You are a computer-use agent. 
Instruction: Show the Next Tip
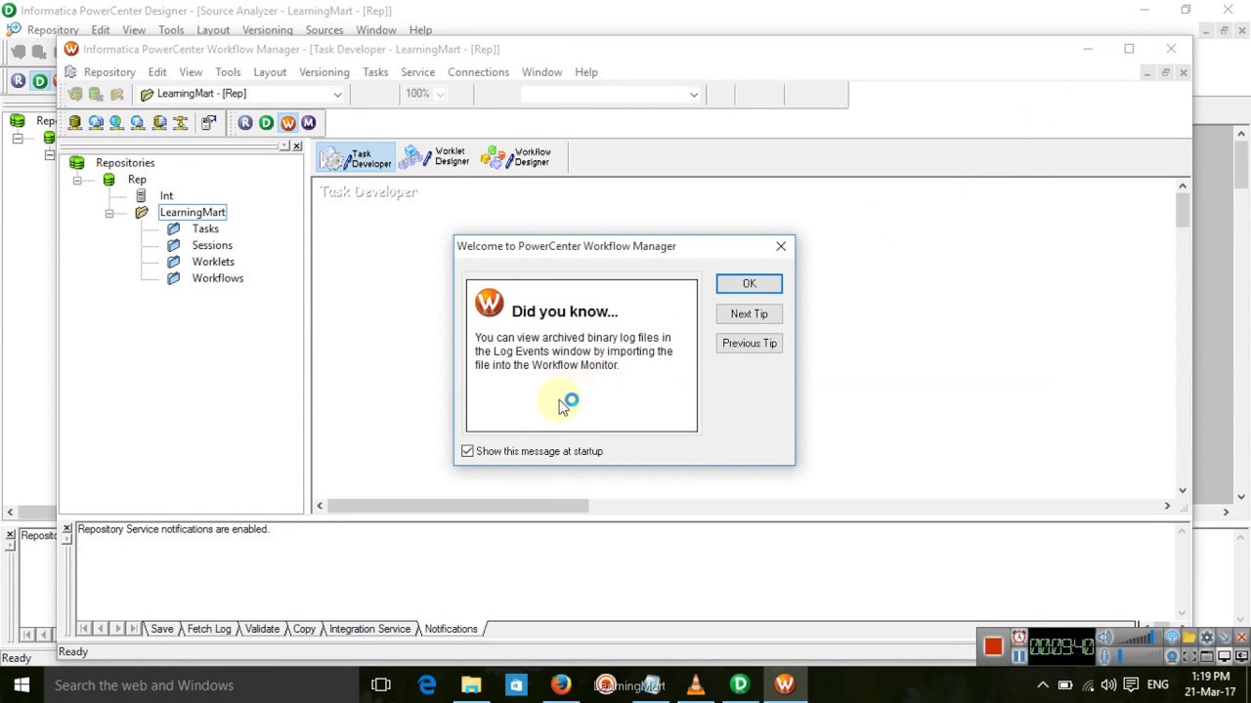click(x=749, y=313)
